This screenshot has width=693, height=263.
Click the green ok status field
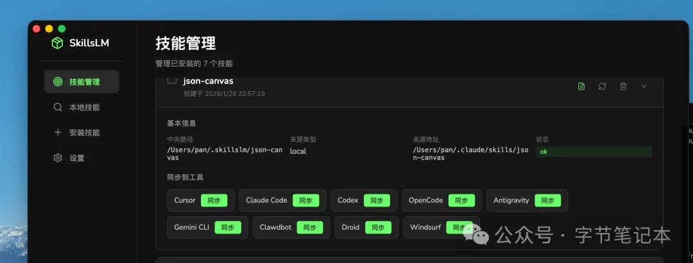tap(594, 152)
